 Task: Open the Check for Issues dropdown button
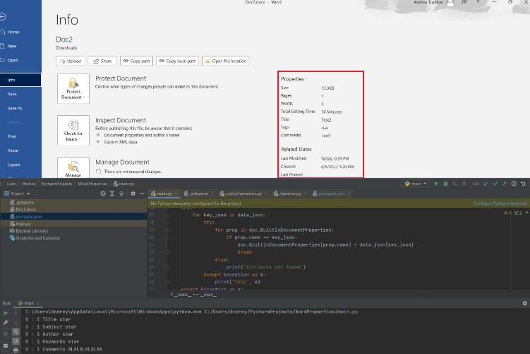coord(73,130)
